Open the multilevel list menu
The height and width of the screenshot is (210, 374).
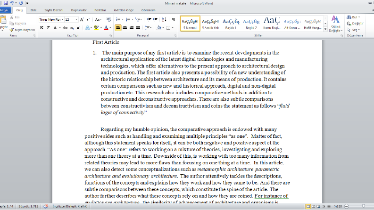pyautogui.click(x=139, y=19)
